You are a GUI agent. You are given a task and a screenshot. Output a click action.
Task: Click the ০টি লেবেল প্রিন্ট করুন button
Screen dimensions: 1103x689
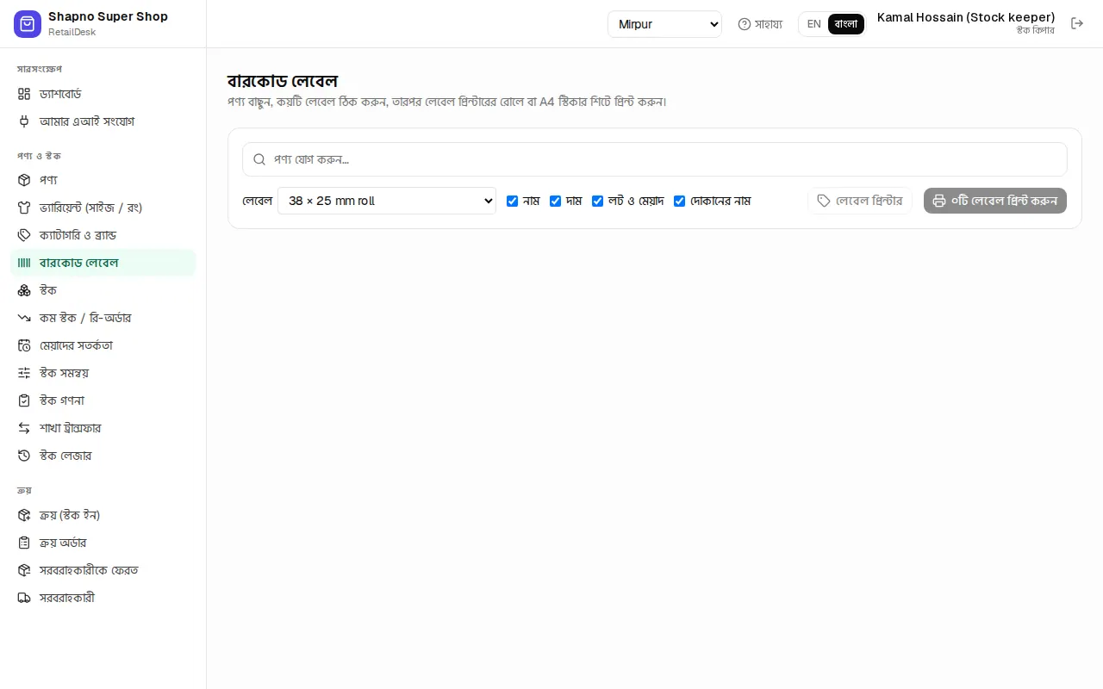[995, 201]
